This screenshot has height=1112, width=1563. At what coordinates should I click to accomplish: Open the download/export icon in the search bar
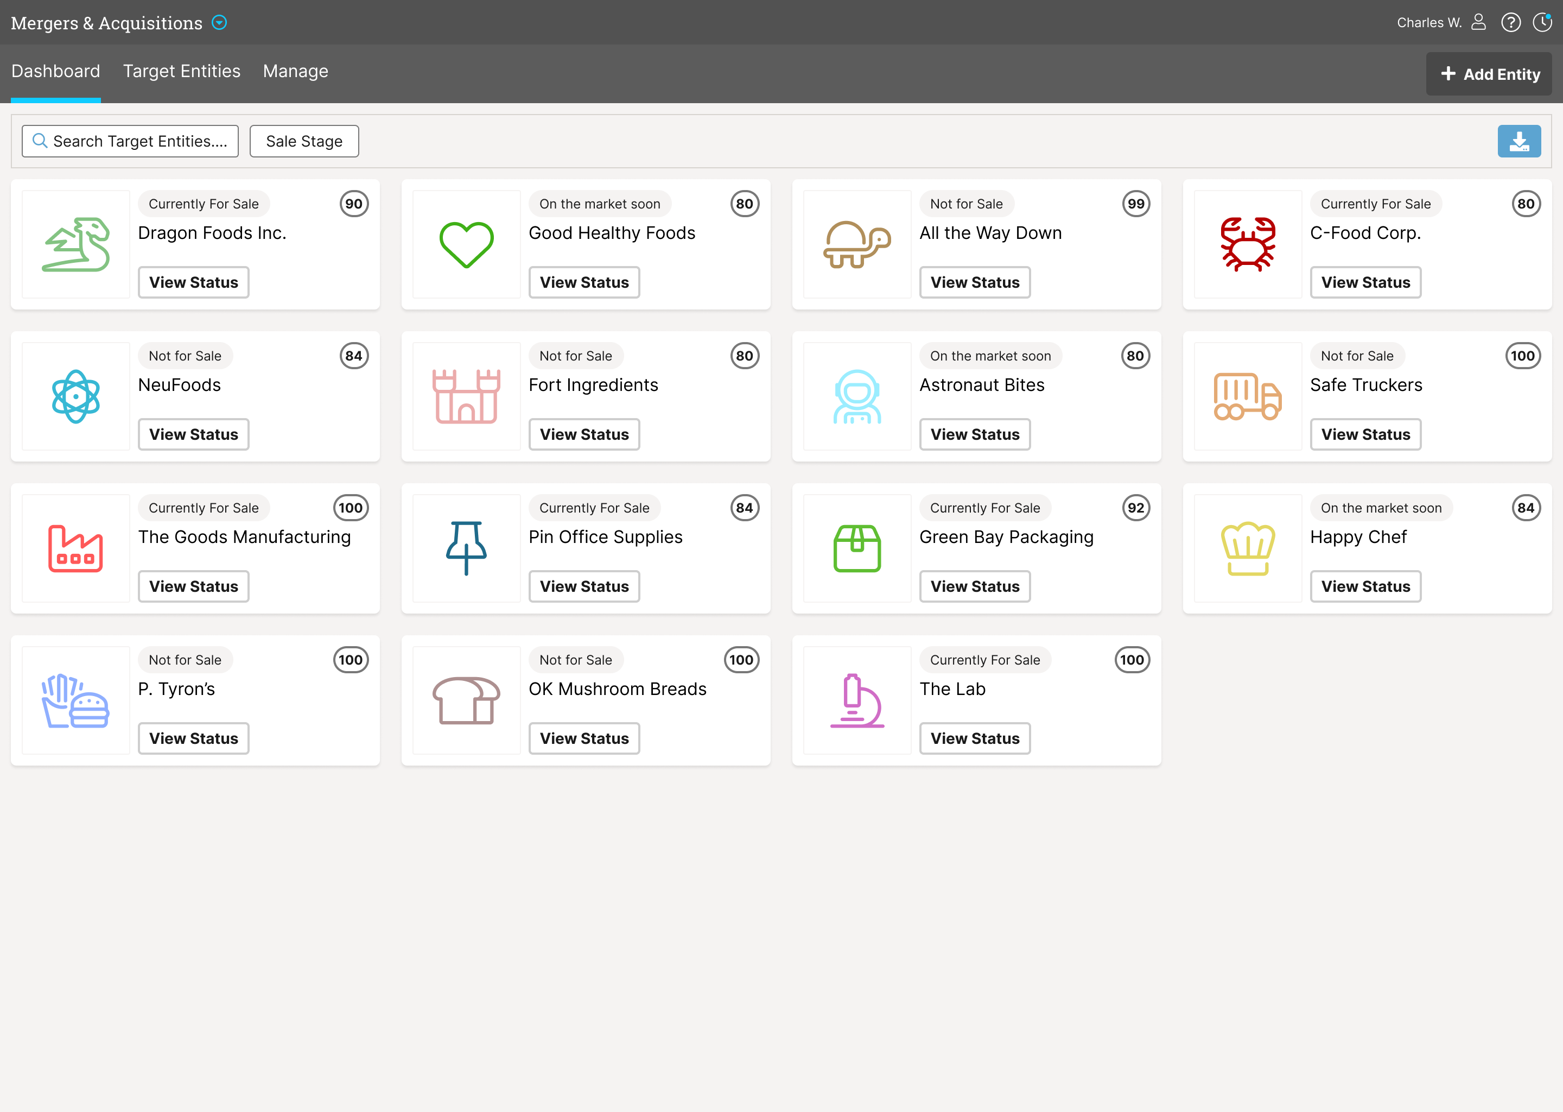click(1519, 141)
